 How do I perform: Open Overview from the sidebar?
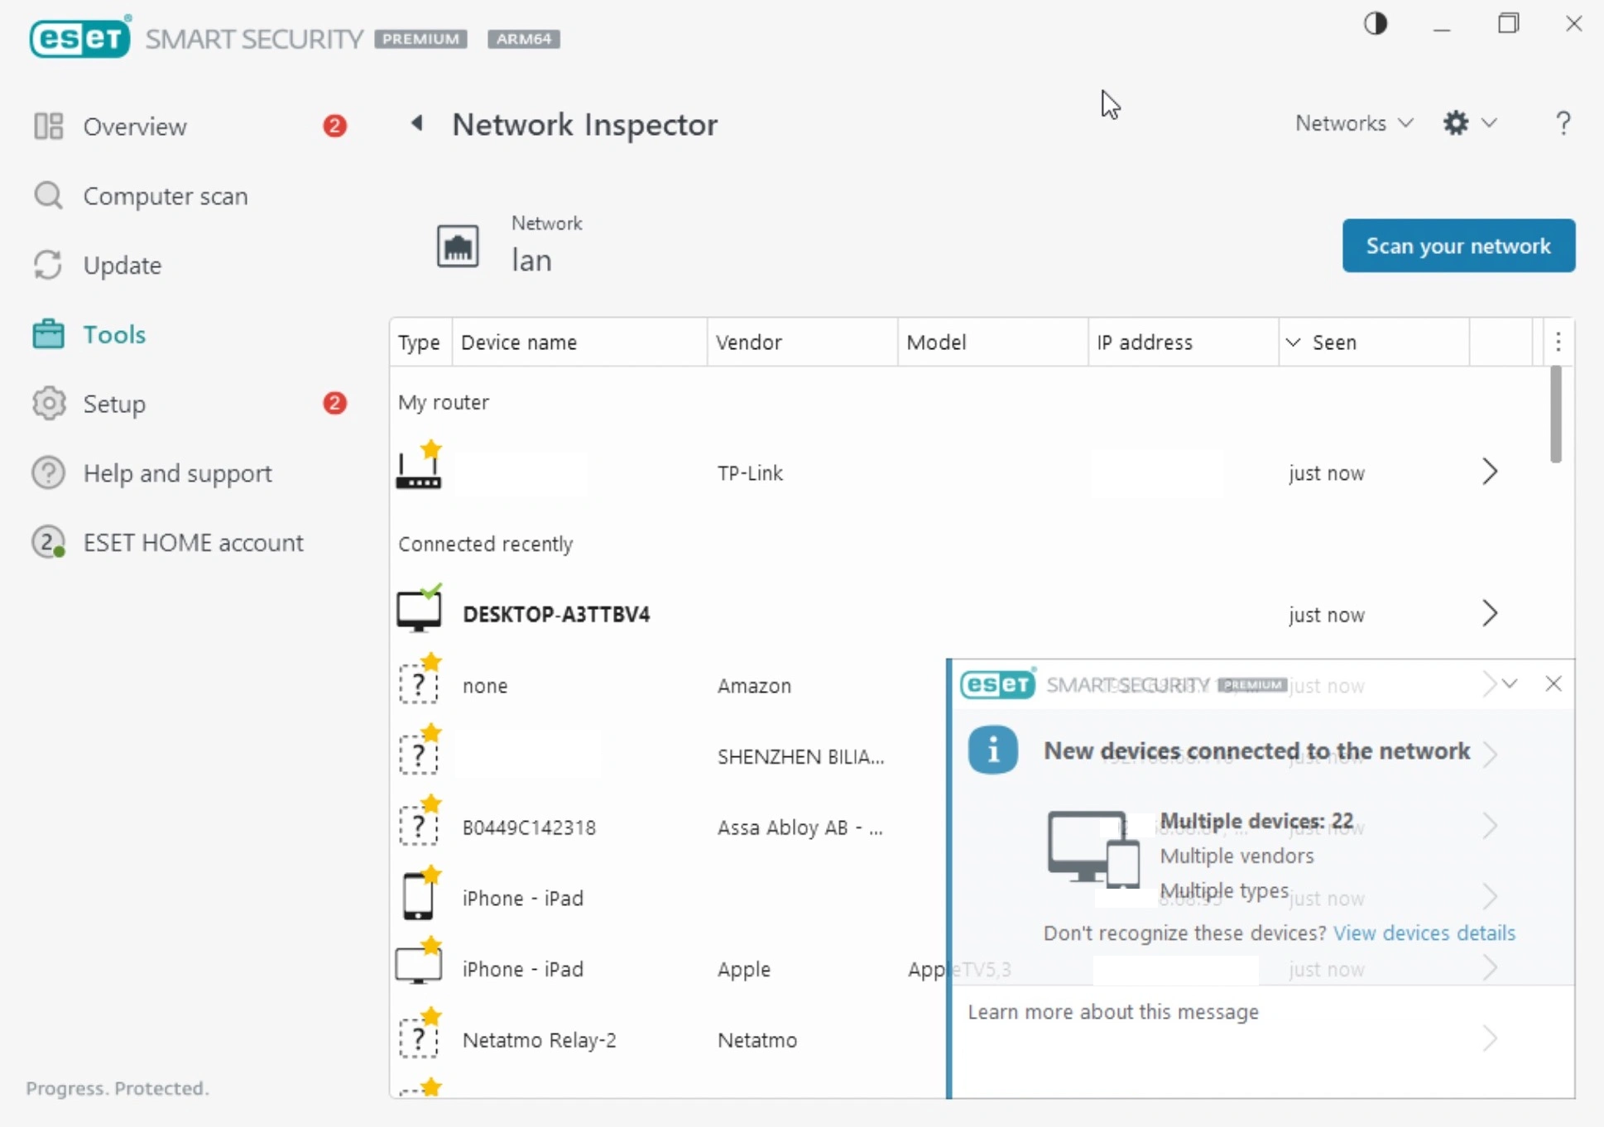click(x=135, y=127)
